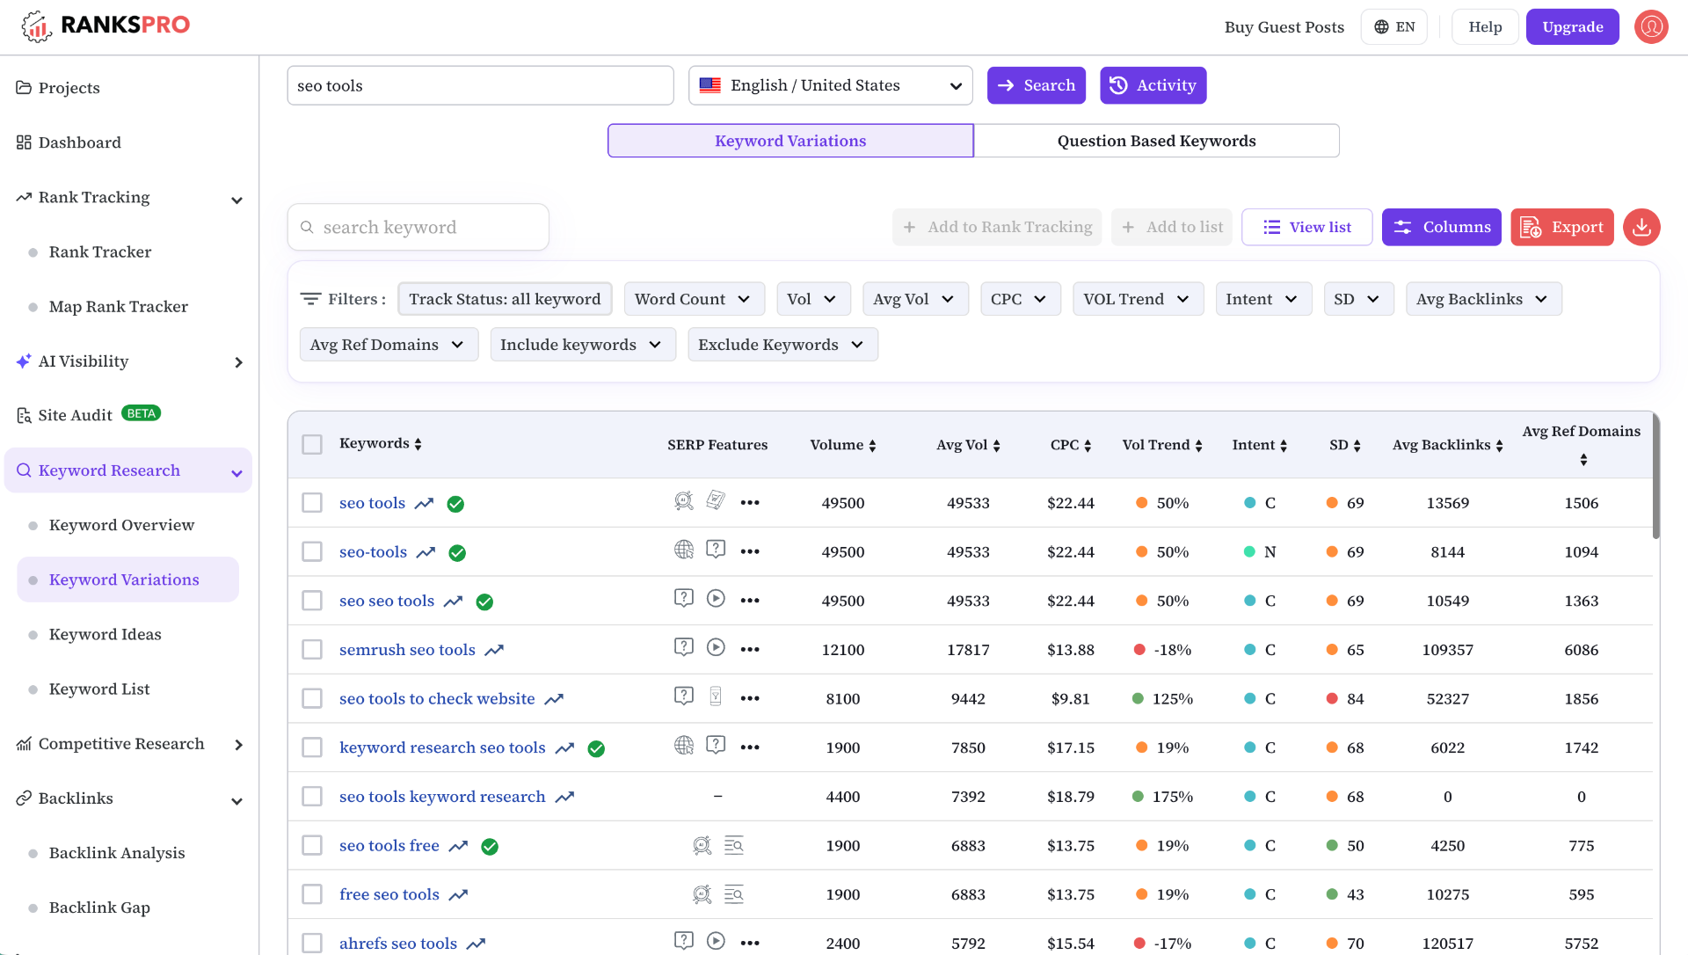
Task: Click the purple Search button
Action: coord(1036,85)
